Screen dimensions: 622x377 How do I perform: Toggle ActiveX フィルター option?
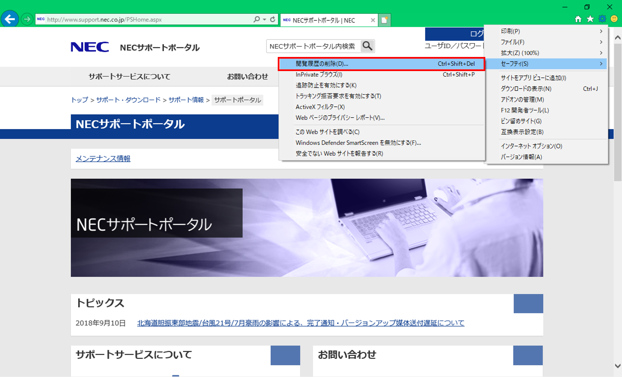[x=320, y=107]
